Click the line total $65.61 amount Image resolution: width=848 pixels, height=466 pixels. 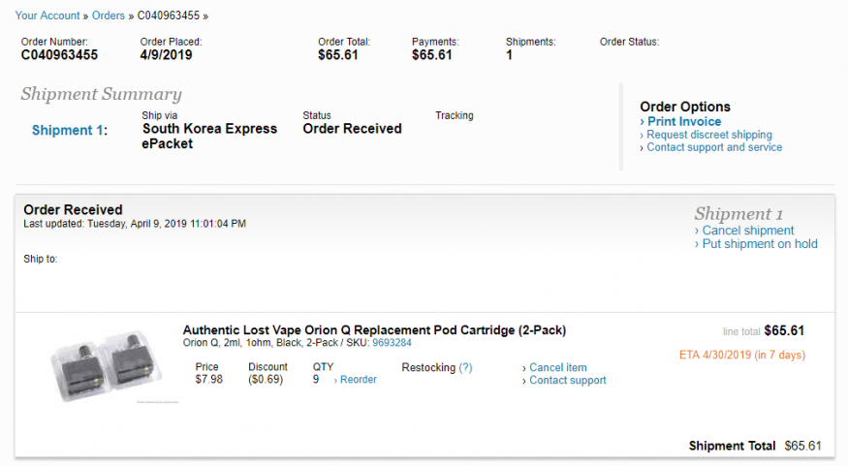[x=784, y=330]
